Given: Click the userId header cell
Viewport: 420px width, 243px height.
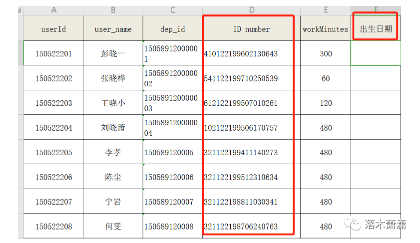Looking at the screenshot, I should (53, 28).
